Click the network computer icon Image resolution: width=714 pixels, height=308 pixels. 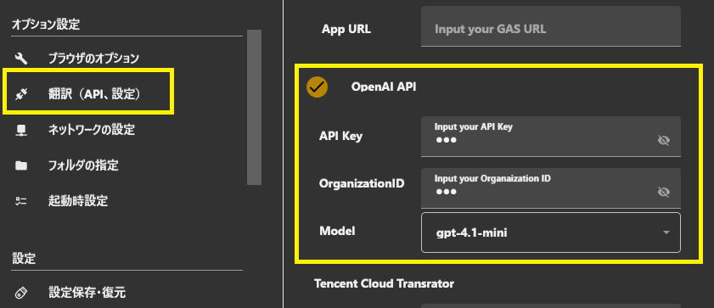click(x=21, y=131)
